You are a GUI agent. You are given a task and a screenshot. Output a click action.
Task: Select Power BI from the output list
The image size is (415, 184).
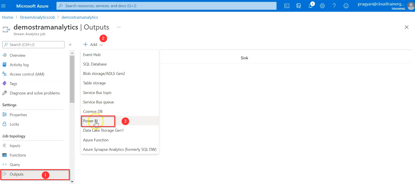tap(91, 121)
